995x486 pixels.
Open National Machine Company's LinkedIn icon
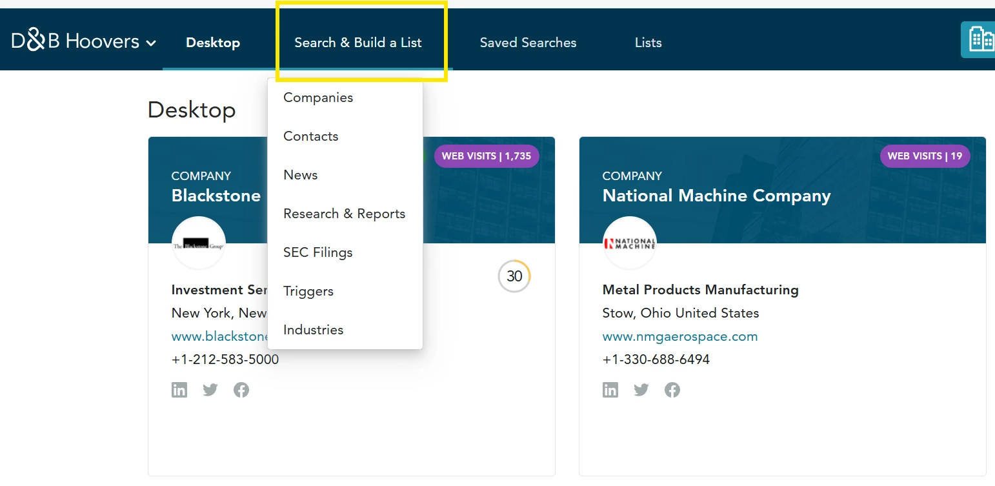pos(610,390)
